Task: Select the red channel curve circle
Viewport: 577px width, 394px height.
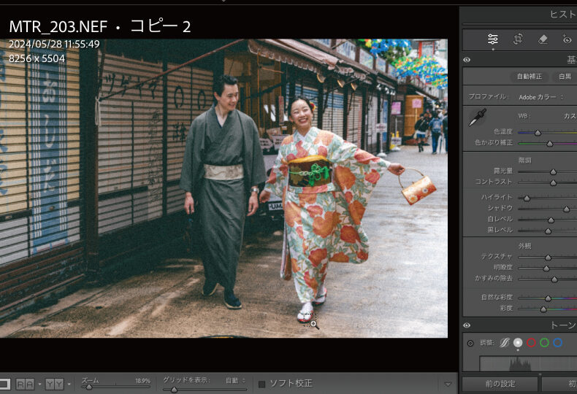Action: (x=531, y=342)
